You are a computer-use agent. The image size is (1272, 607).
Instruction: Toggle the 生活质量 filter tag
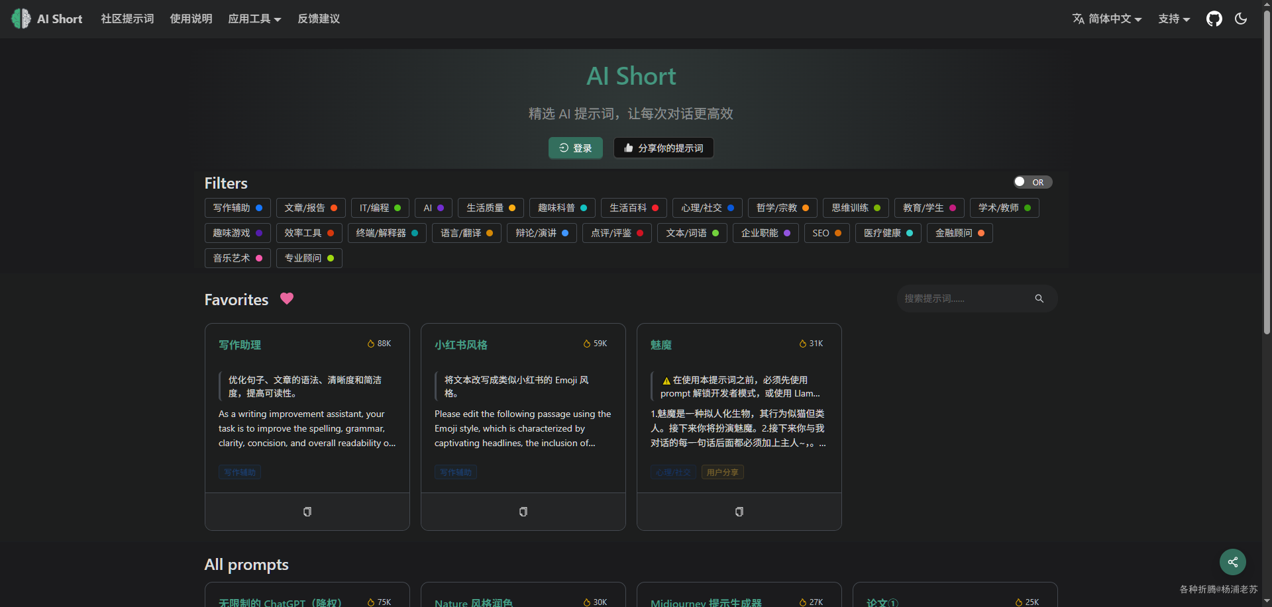point(491,208)
